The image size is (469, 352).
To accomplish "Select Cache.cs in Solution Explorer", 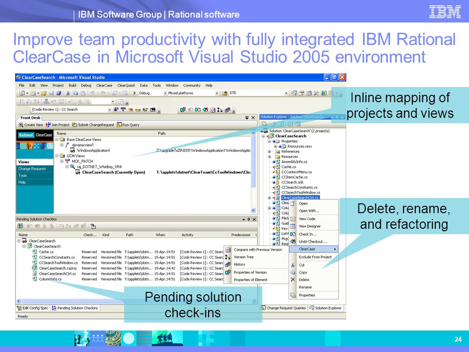I will (x=289, y=167).
